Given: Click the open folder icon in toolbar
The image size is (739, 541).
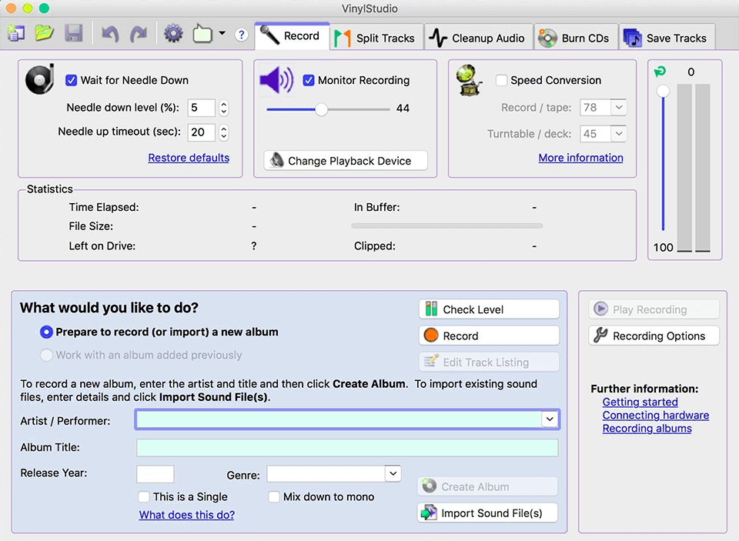Looking at the screenshot, I should click(45, 34).
